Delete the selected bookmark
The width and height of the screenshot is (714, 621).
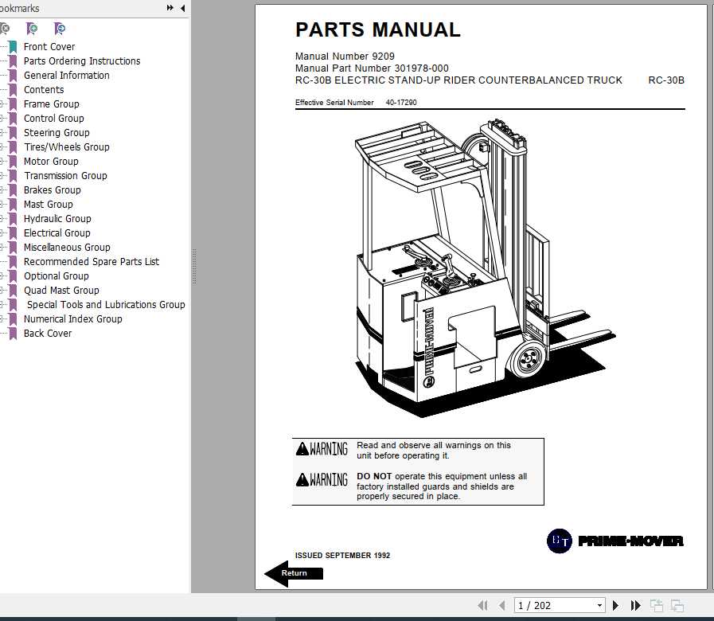tap(5, 28)
